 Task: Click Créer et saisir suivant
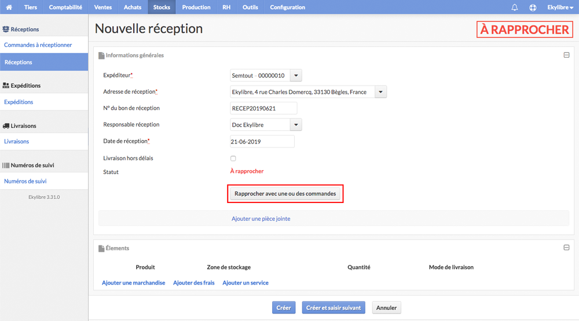(x=334, y=308)
